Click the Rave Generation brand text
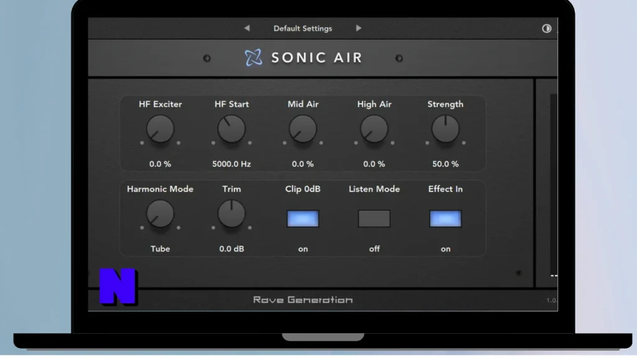Viewport: 637px width, 358px height. [x=303, y=300]
